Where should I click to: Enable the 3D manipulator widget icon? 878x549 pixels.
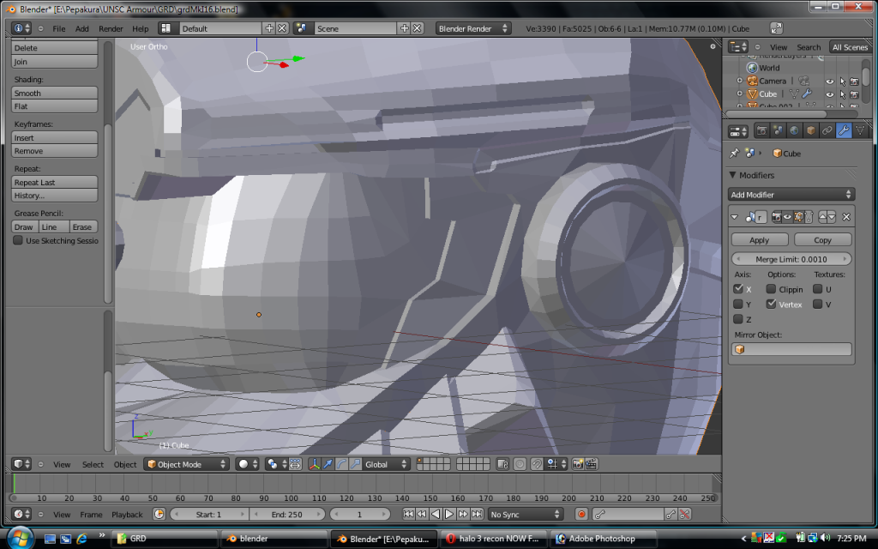tap(314, 464)
